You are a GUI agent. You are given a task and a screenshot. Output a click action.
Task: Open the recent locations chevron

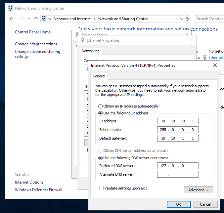(29, 19)
